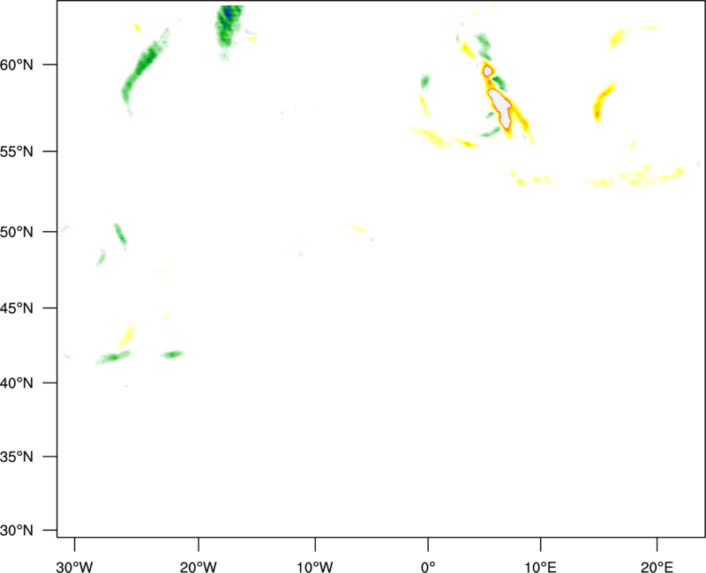Click the 20°W longitude axis label
This screenshot has width=706, height=573.
tap(199, 565)
